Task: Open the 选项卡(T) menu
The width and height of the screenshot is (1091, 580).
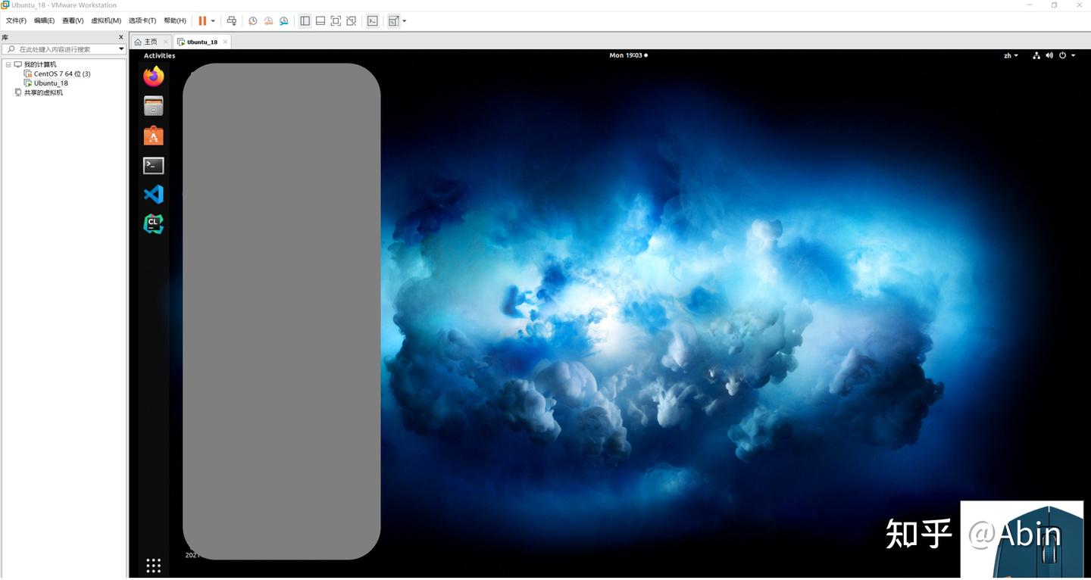Action: pos(142,21)
